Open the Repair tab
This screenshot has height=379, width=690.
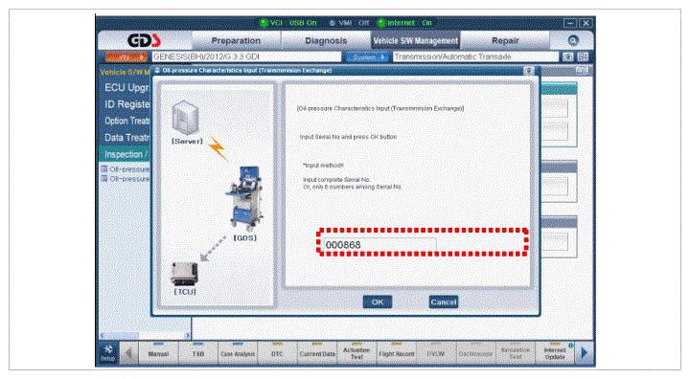tap(505, 40)
